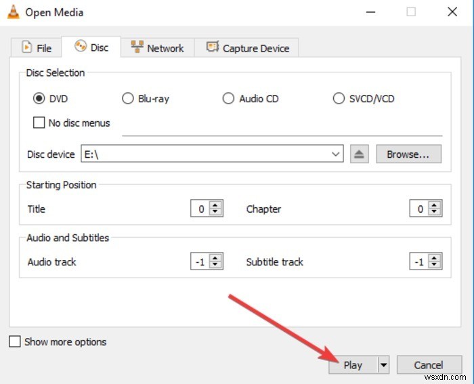Select Audio CD as disc type

click(x=228, y=98)
